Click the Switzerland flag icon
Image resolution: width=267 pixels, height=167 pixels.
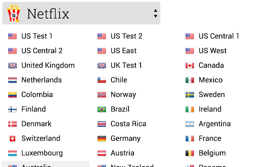[13, 139]
